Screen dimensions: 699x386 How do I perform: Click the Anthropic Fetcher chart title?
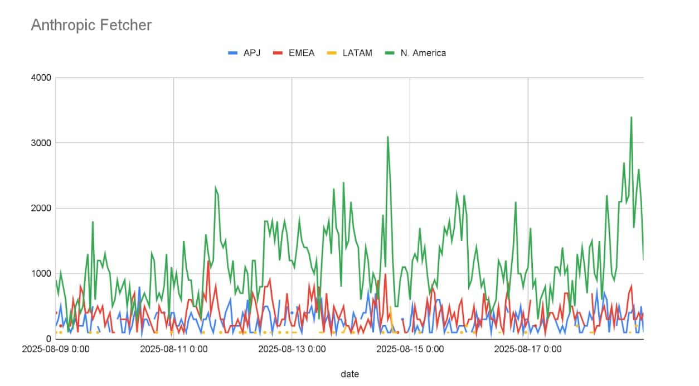coord(91,25)
